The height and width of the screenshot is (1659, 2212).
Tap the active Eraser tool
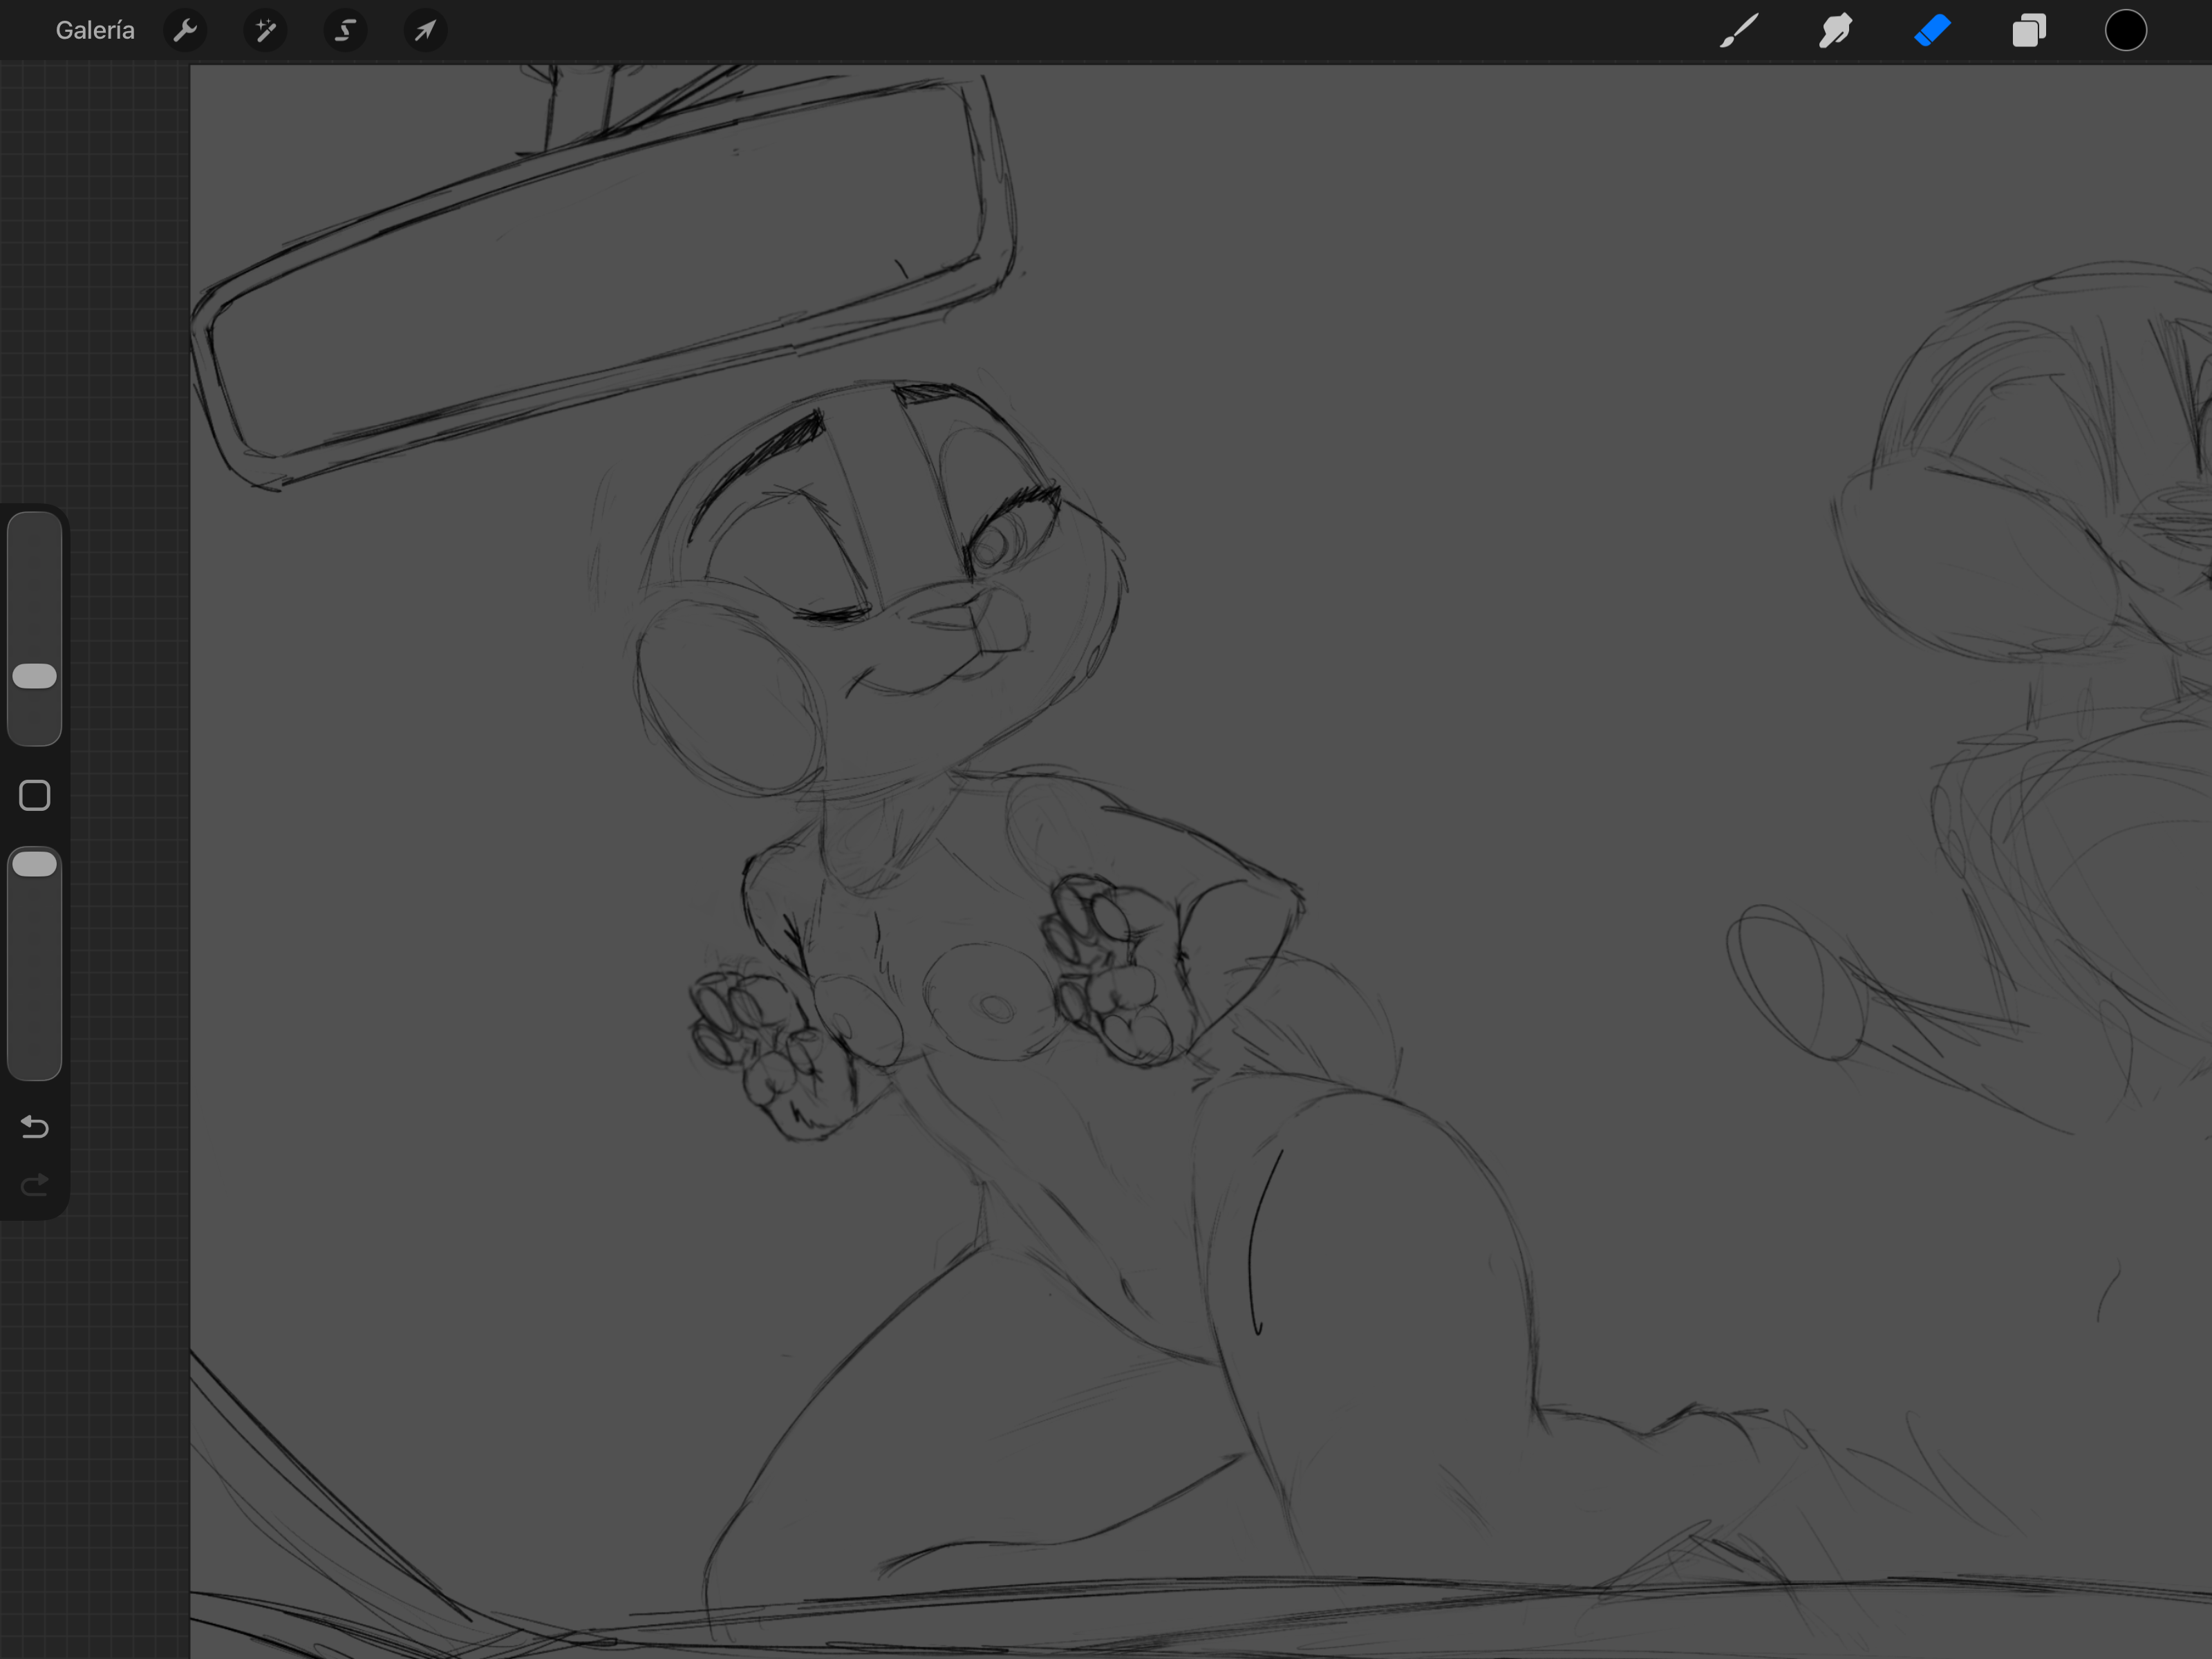tap(1932, 30)
